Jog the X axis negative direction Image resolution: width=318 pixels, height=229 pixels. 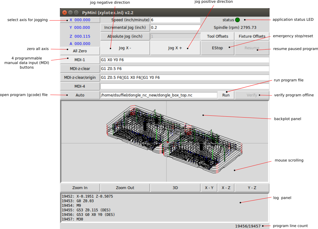click(x=125, y=48)
